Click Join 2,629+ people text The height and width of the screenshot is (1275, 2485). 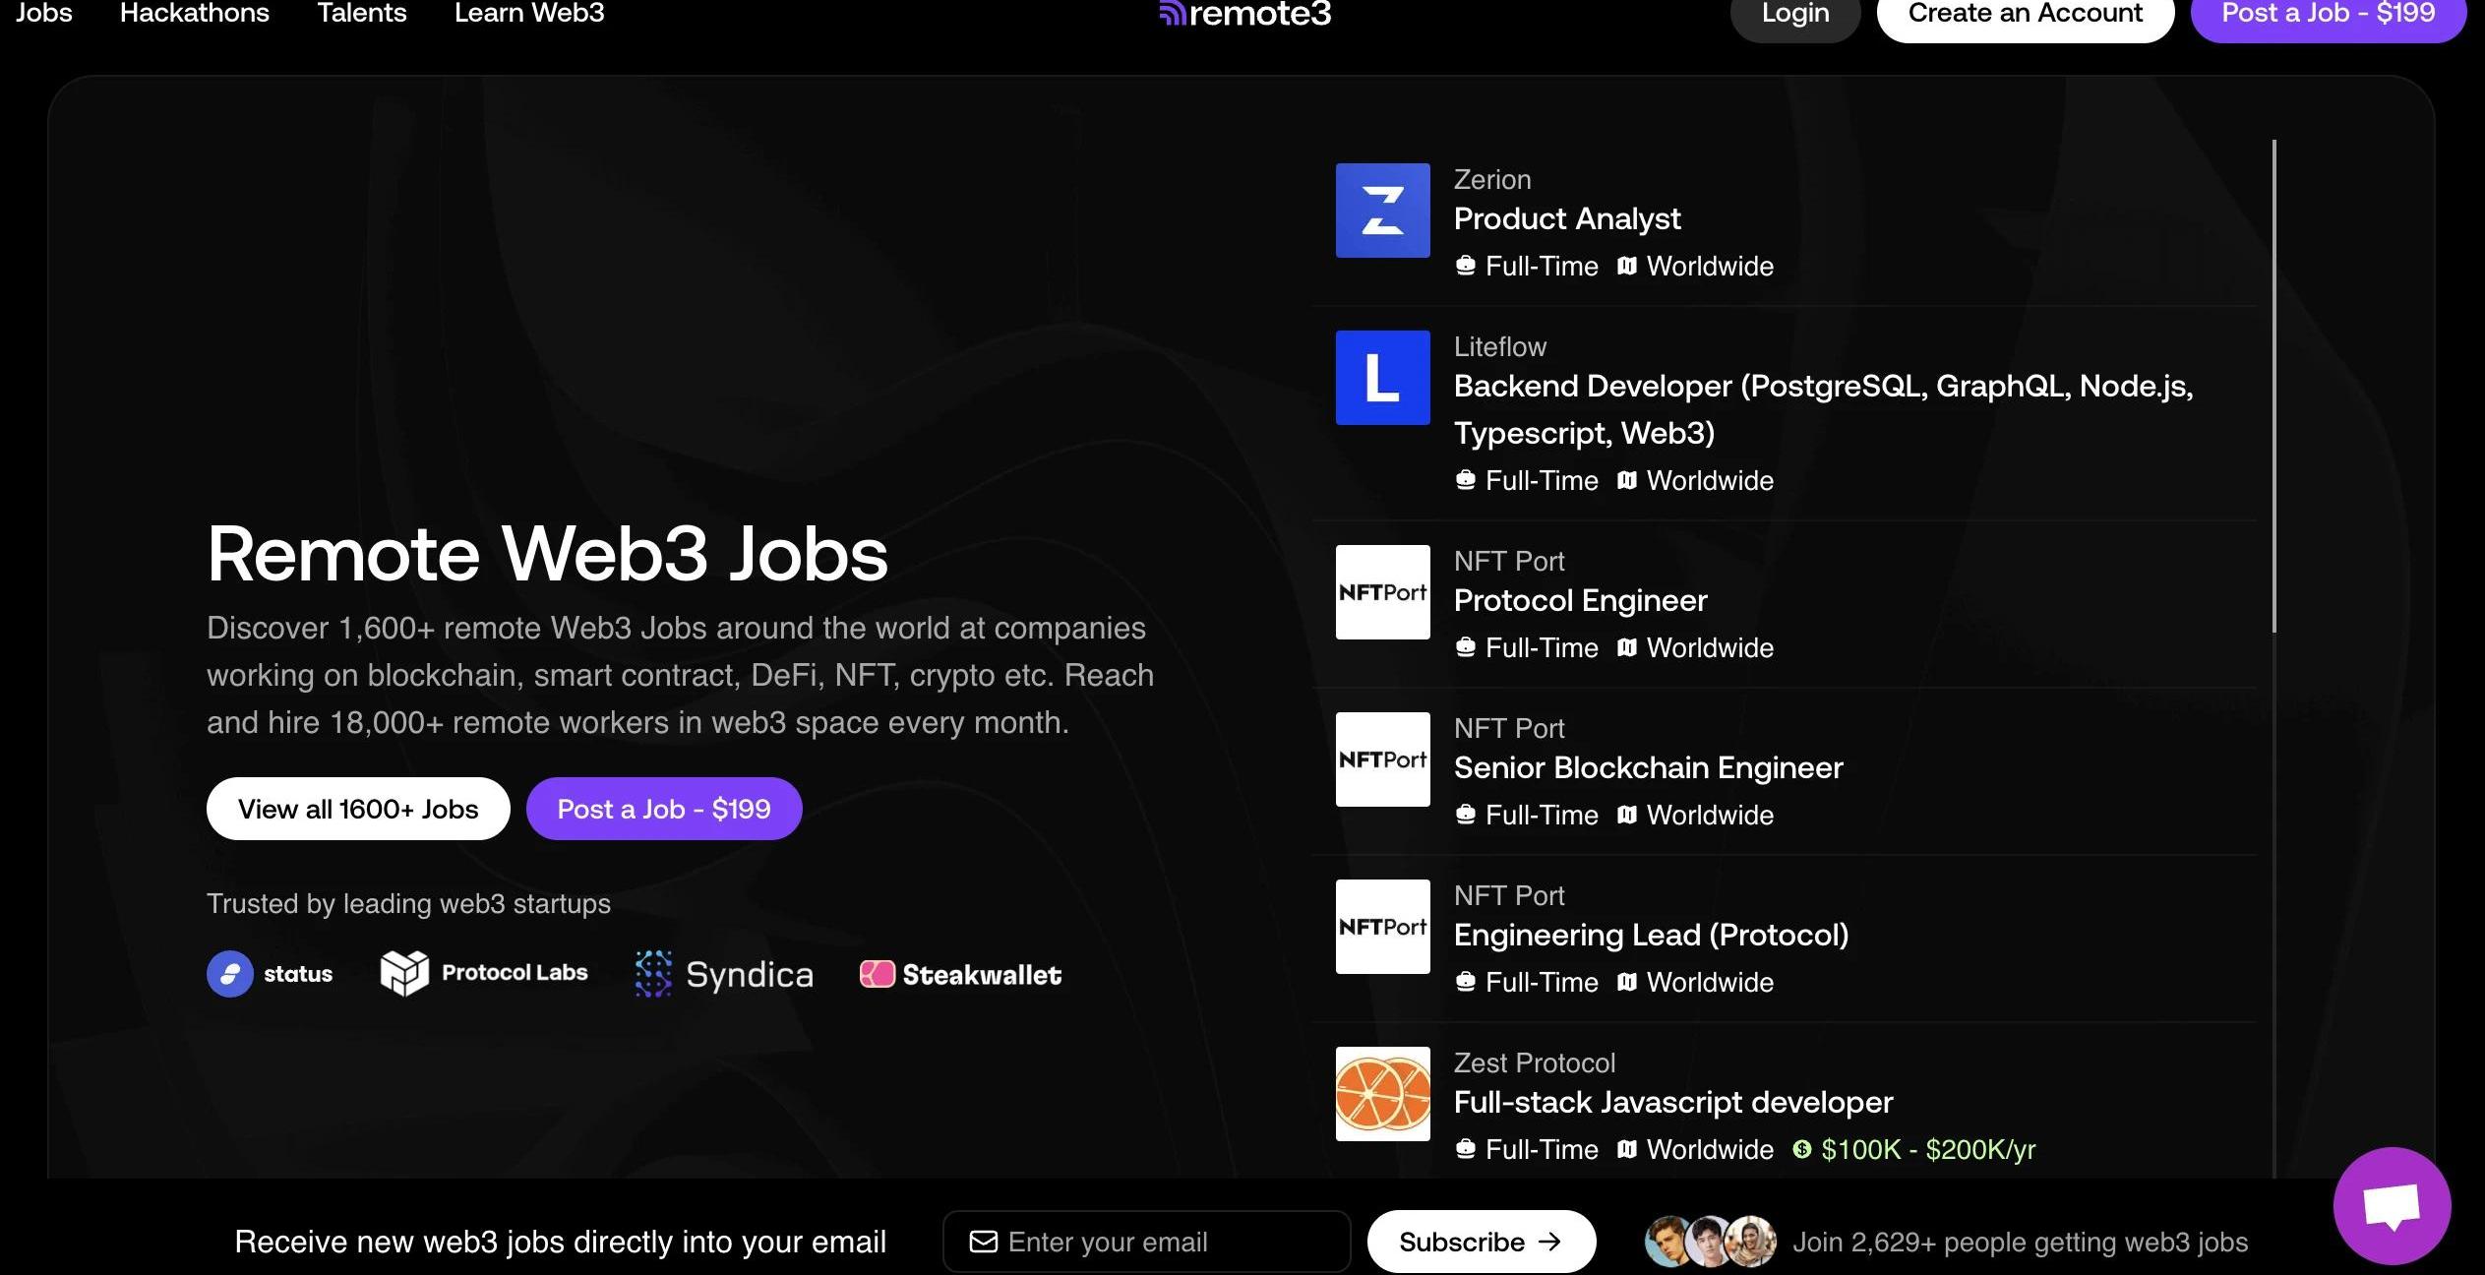click(2020, 1243)
